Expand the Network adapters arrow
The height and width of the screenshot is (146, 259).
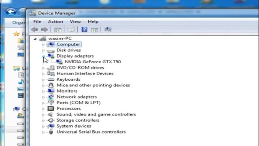point(43,97)
